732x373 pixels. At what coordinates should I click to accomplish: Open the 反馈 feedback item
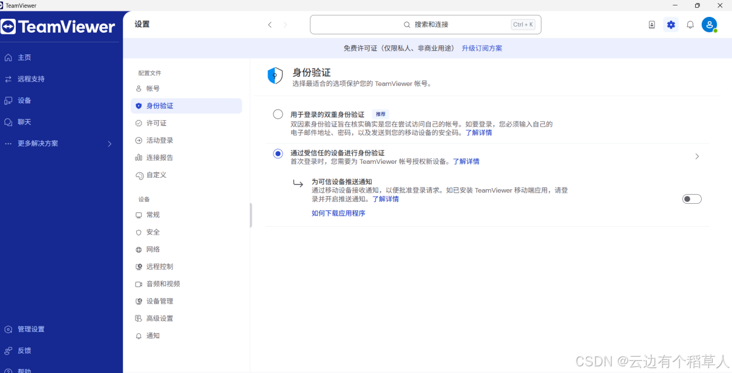click(x=24, y=350)
